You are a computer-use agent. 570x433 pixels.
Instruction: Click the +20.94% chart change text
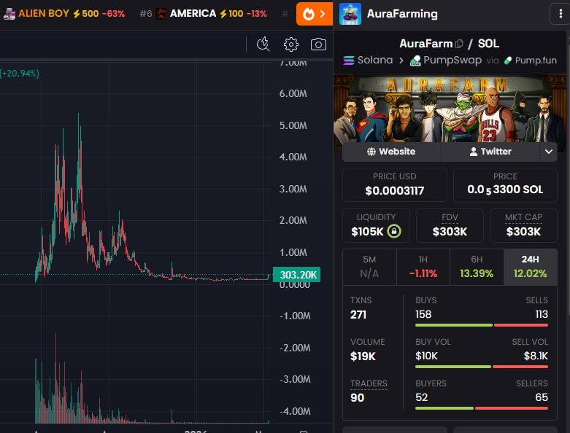(20, 74)
